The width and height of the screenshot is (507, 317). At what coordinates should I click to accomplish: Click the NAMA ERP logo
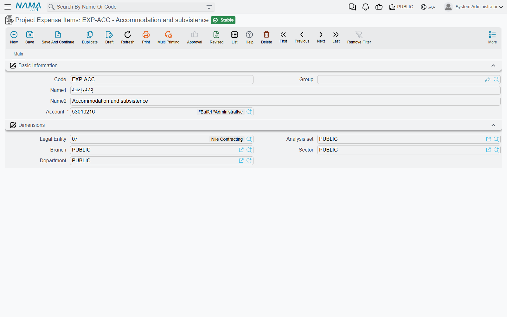29,7
